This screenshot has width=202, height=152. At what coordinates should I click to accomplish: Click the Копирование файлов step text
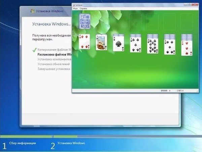[x=55, y=50]
